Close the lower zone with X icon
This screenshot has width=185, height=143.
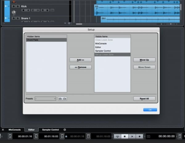(x=3, y=130)
